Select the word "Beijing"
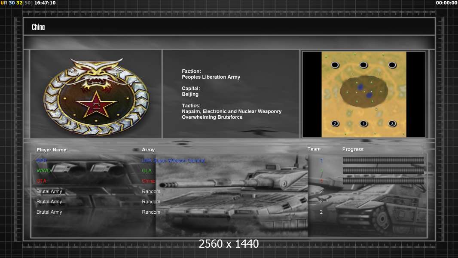 (190, 94)
